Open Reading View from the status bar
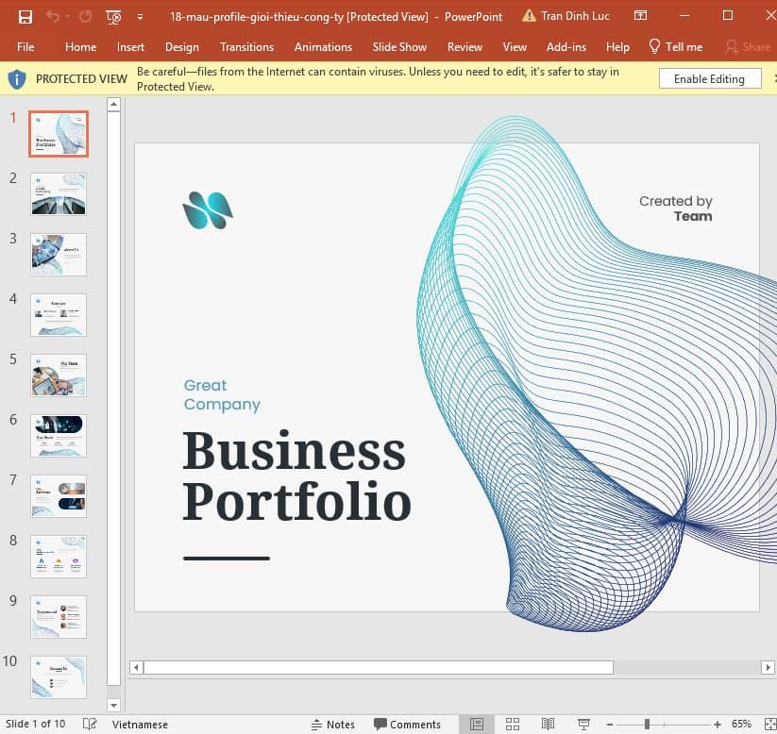The image size is (777, 734). (x=548, y=724)
